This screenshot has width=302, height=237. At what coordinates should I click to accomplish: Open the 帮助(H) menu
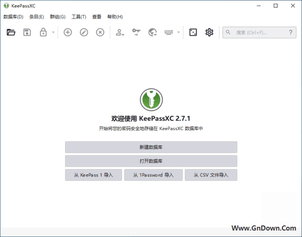115,17
